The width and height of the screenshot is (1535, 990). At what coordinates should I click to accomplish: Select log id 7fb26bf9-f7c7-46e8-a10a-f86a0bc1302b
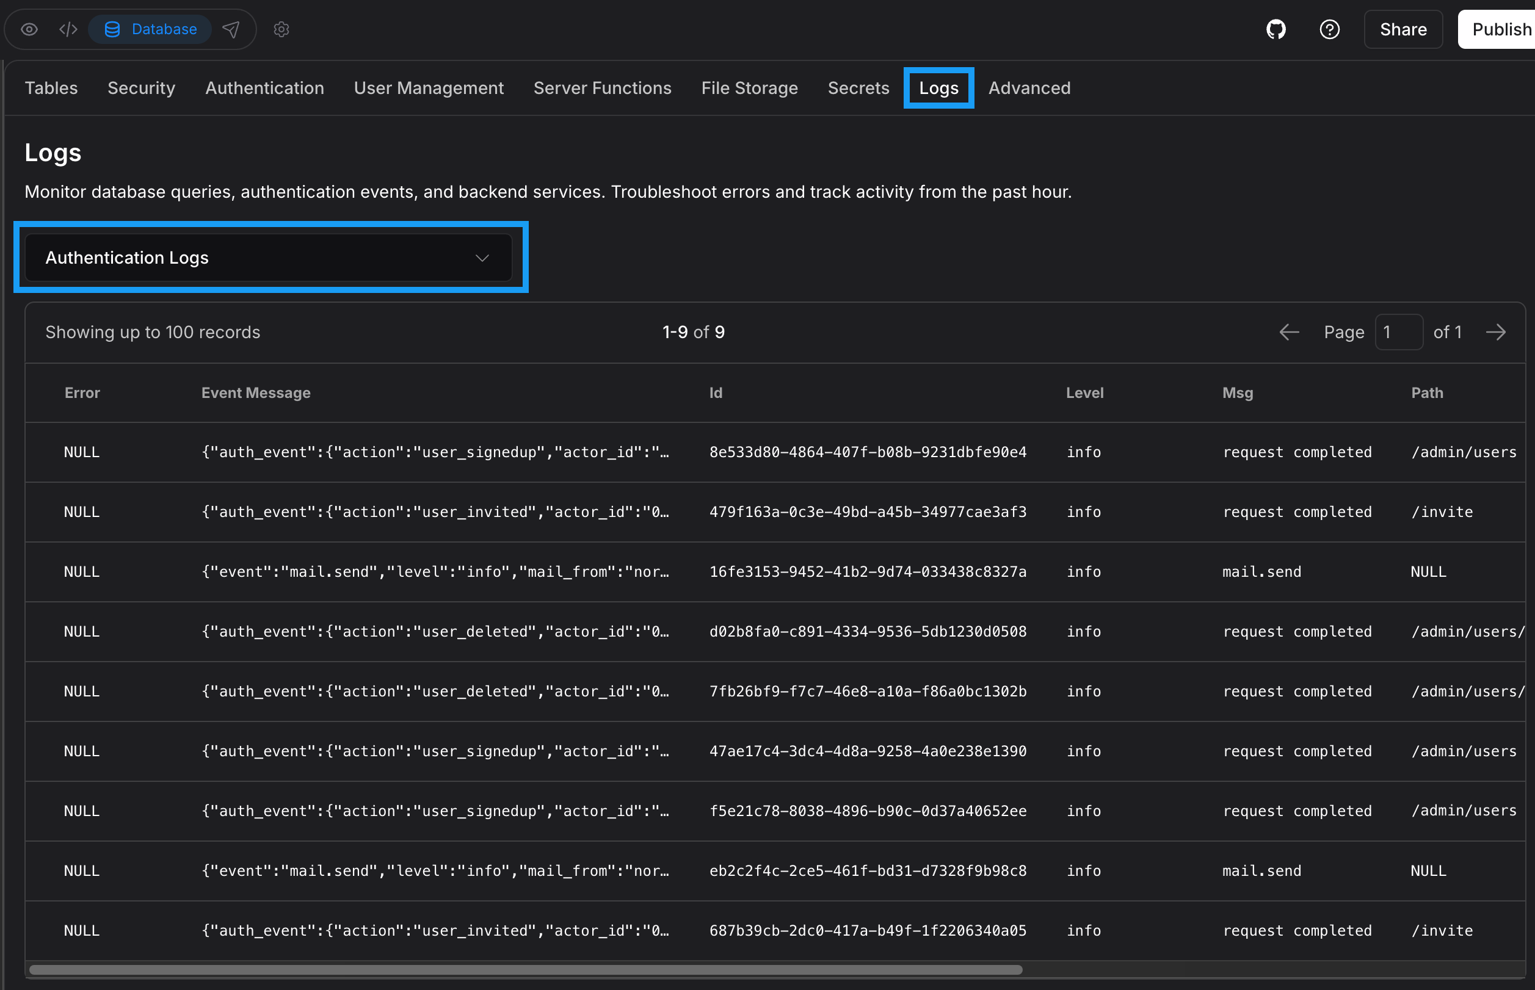coord(868,692)
